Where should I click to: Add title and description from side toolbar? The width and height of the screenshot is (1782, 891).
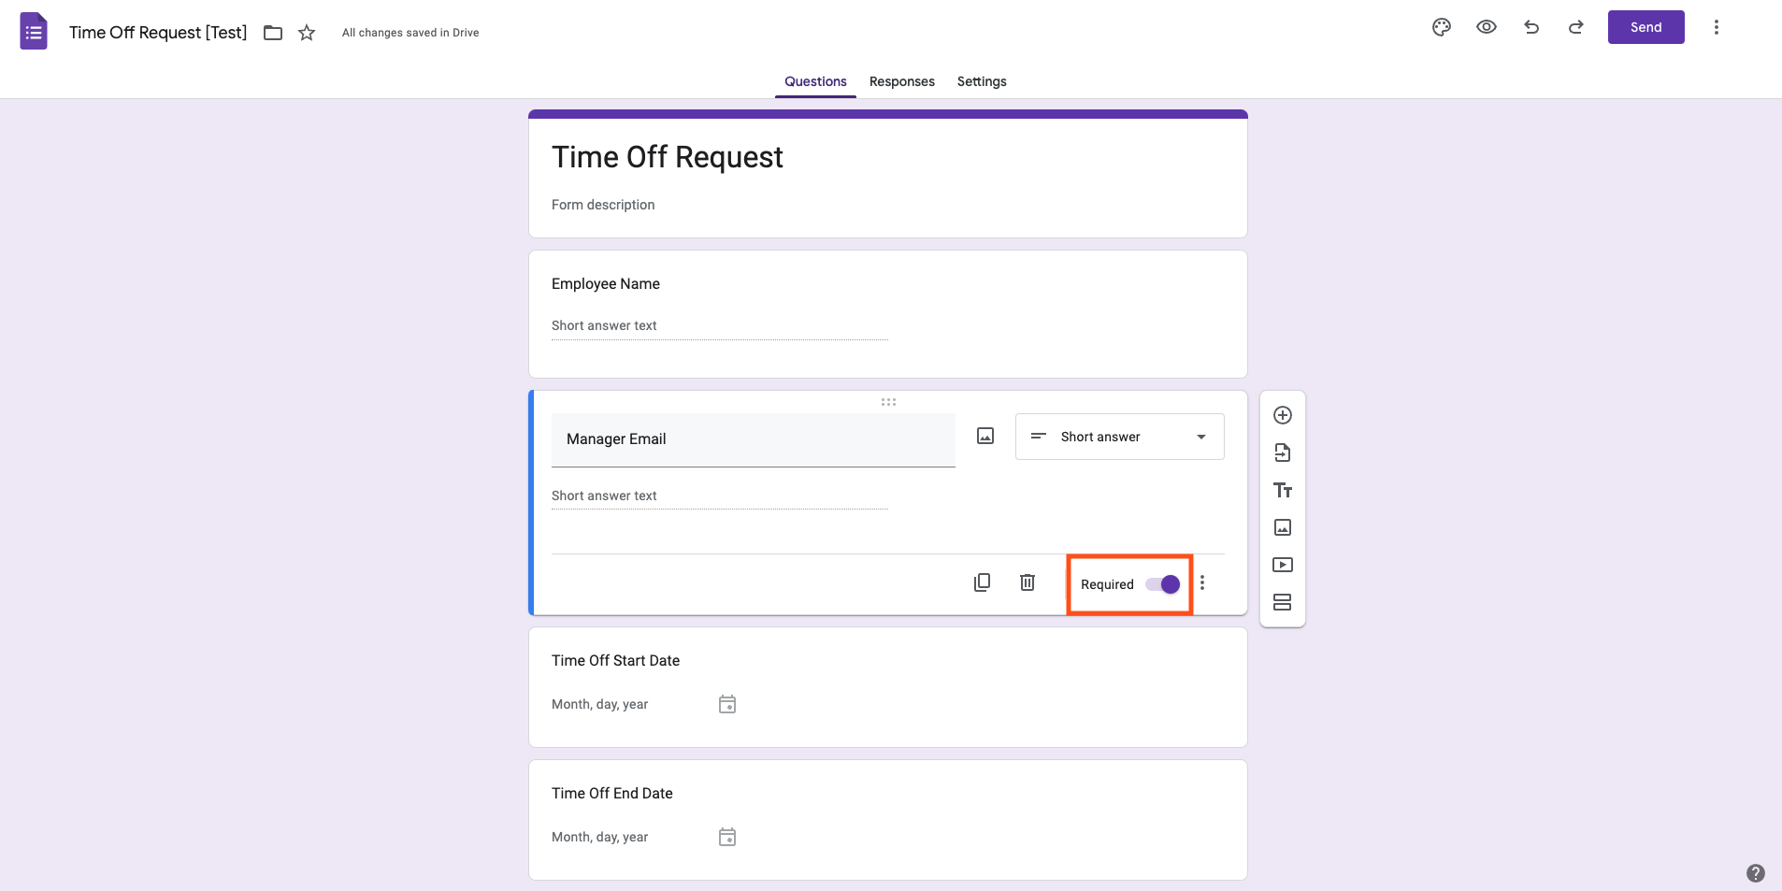point(1283,490)
